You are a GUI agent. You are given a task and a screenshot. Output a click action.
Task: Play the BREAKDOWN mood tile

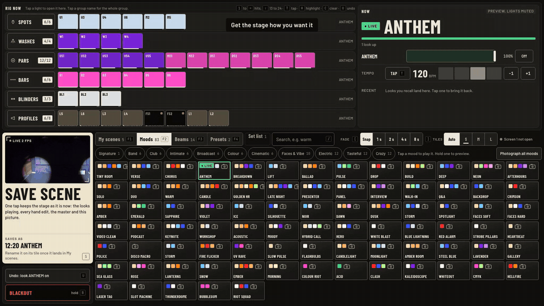(248, 171)
